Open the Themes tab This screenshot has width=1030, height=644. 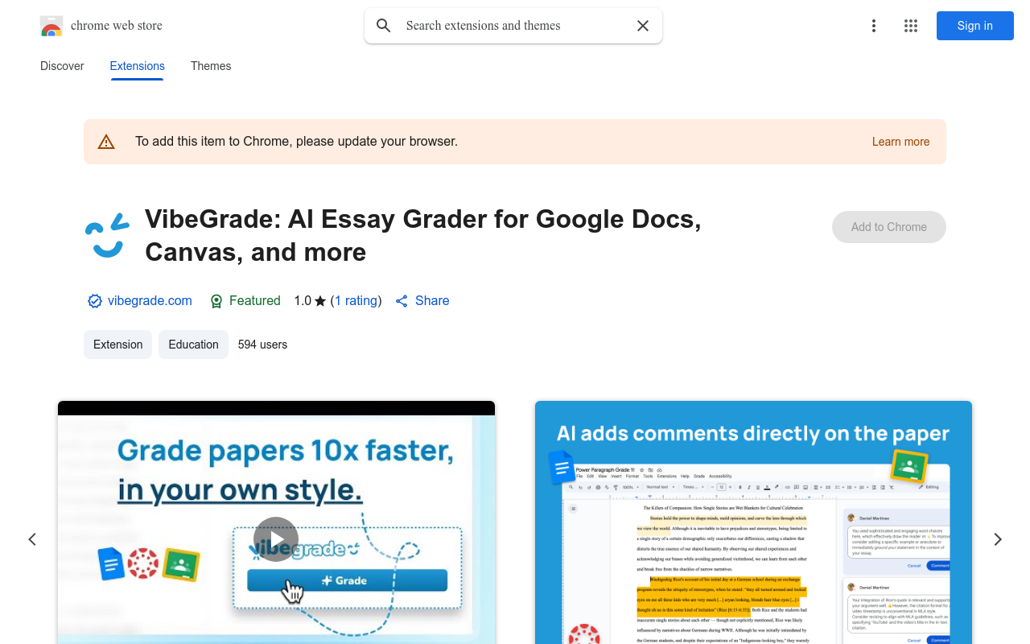point(211,66)
